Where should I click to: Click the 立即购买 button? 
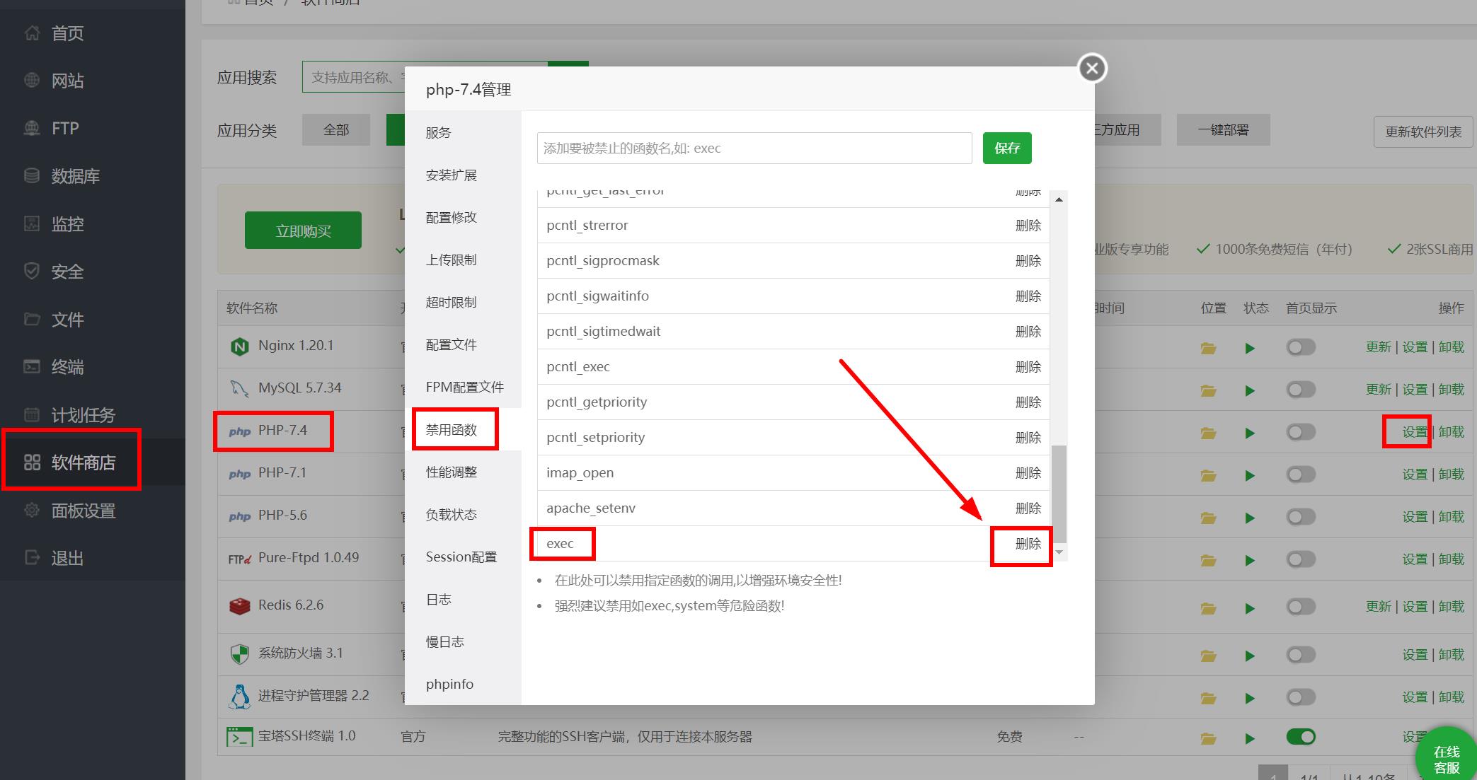pyautogui.click(x=303, y=231)
